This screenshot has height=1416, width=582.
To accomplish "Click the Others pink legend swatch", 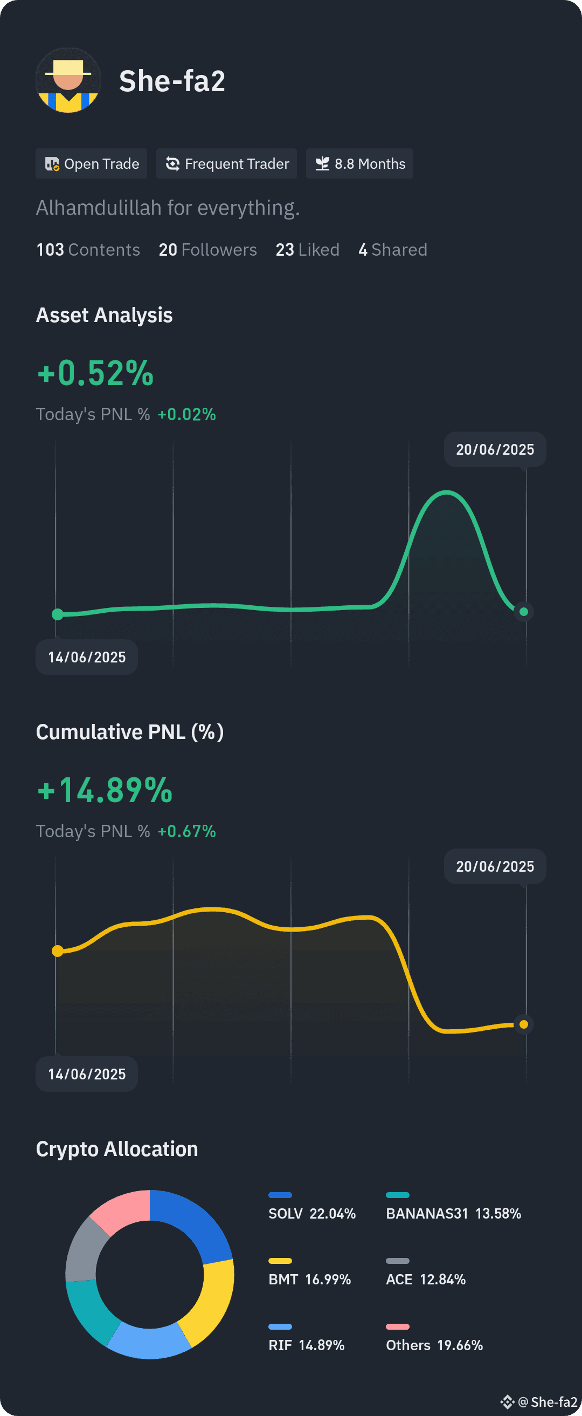I will [398, 1326].
